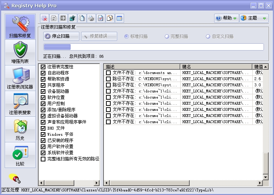Click 停止扫描 button

click(61, 36)
